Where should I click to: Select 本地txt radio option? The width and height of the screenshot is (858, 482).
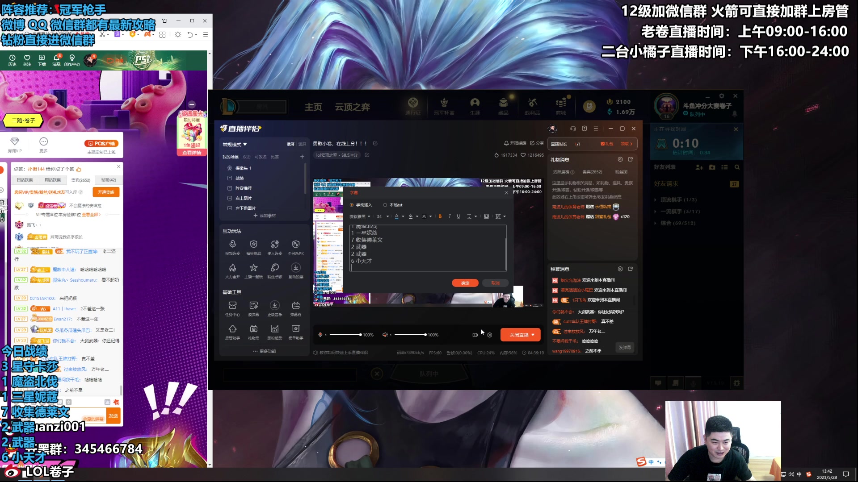click(385, 205)
